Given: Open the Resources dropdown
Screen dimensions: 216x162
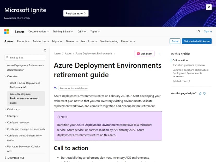Looking at the screenshot, I should click(128, 41).
